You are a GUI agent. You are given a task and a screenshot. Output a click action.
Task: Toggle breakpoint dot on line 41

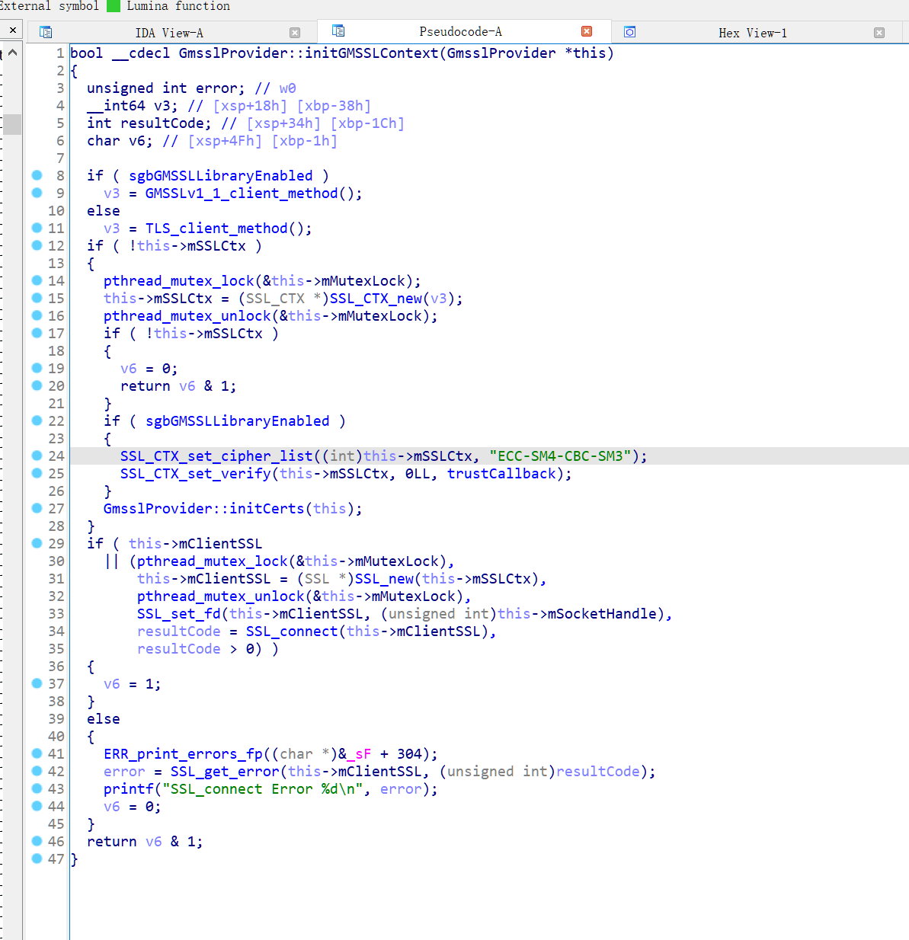pyautogui.click(x=37, y=753)
